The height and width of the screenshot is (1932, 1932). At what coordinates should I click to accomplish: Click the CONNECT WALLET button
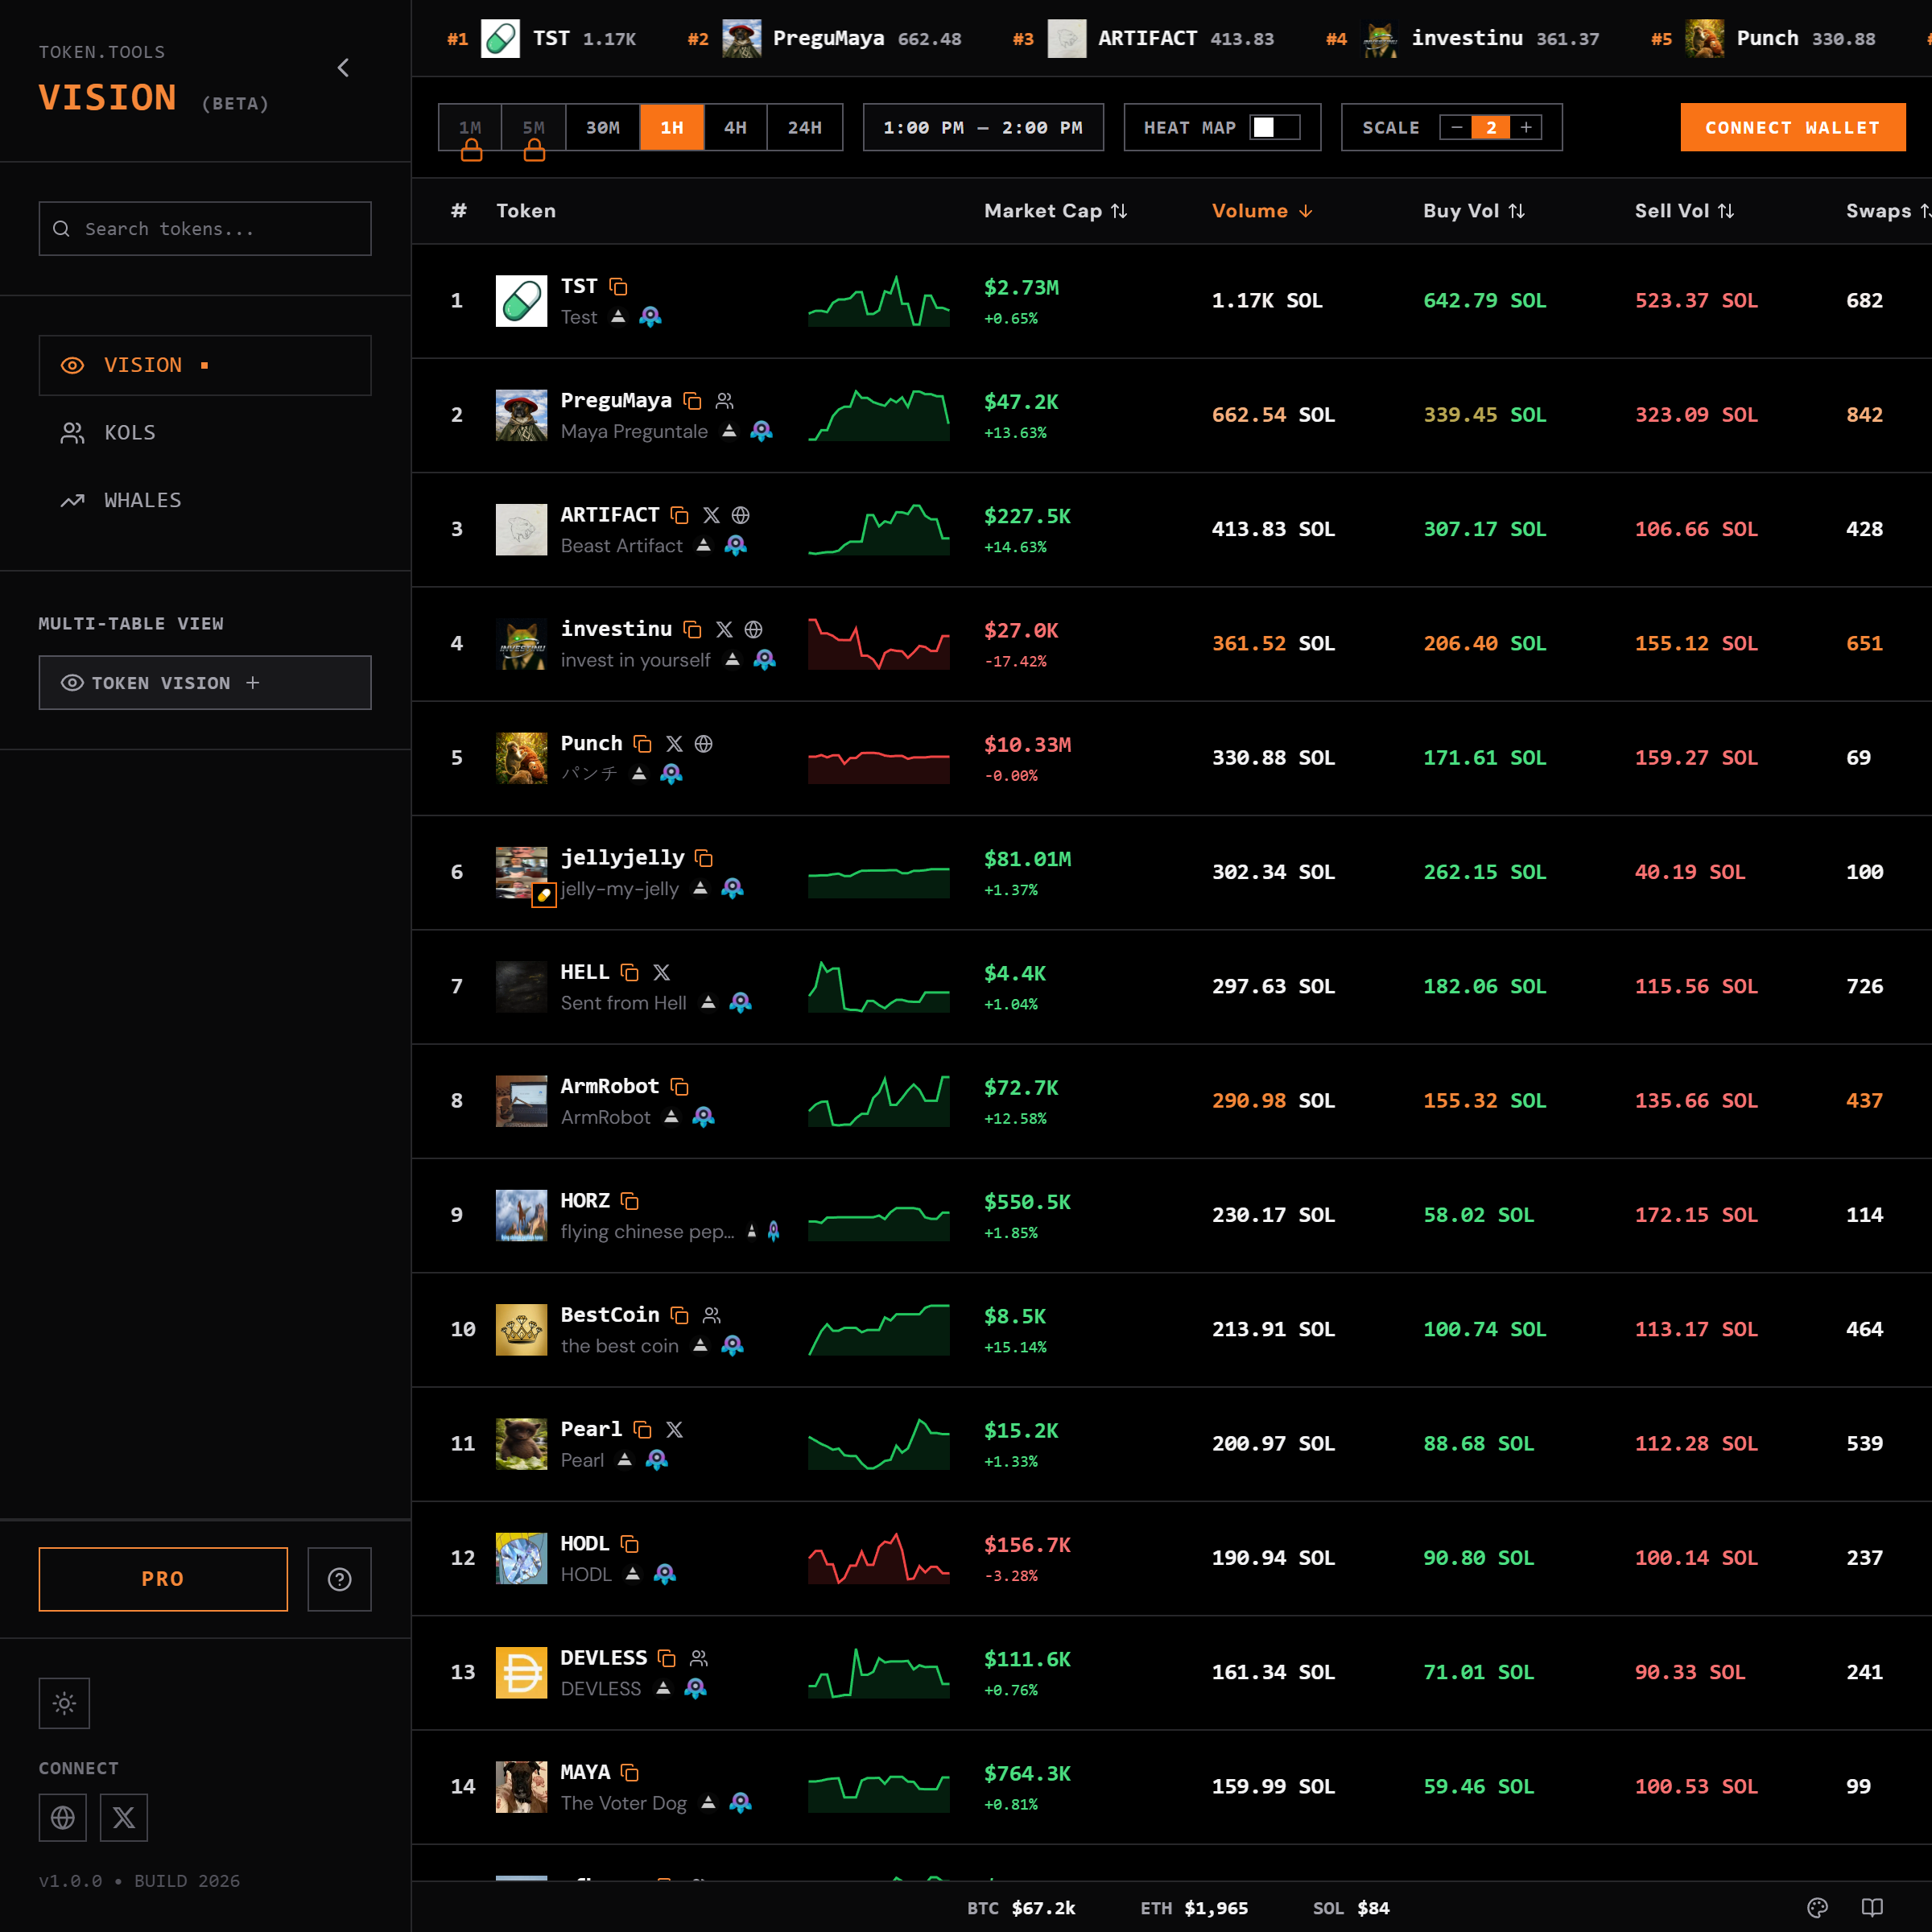click(1792, 127)
